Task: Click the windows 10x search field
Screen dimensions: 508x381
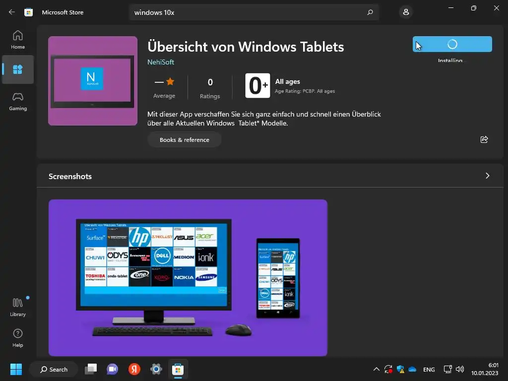Action: click(254, 12)
